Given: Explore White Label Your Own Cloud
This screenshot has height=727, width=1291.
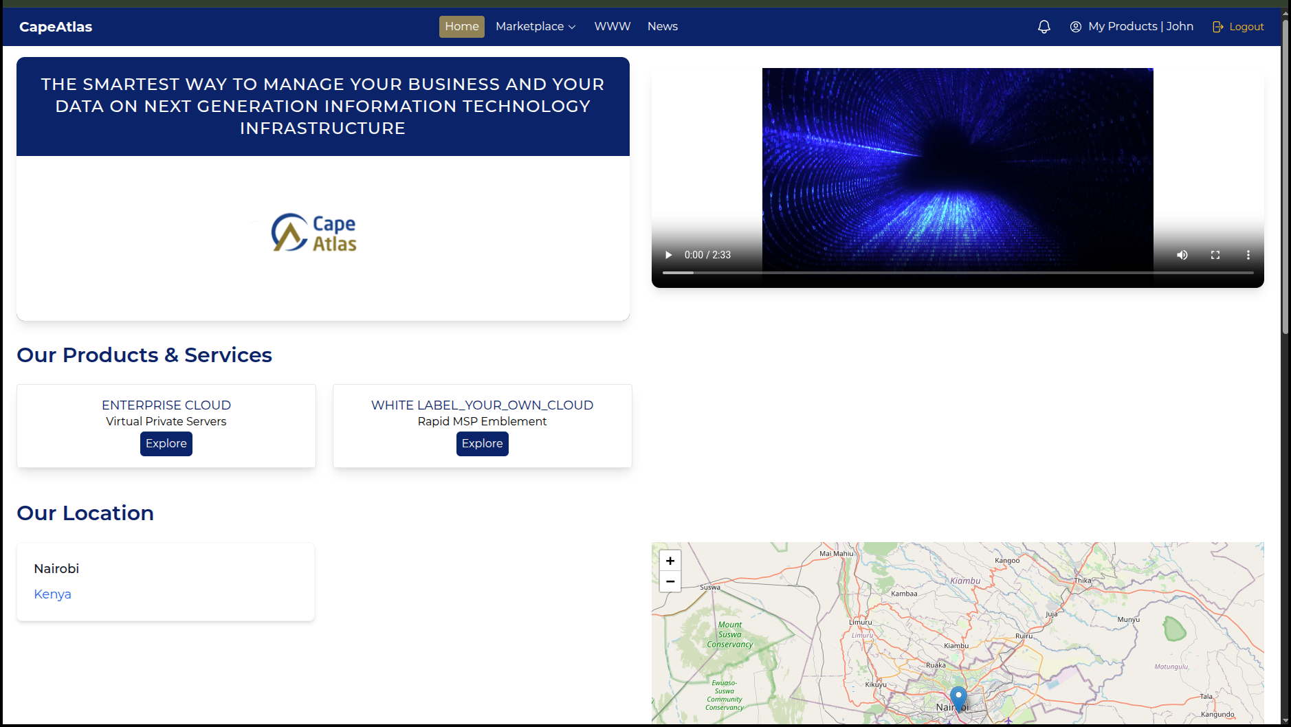Looking at the screenshot, I should pyautogui.click(x=483, y=444).
